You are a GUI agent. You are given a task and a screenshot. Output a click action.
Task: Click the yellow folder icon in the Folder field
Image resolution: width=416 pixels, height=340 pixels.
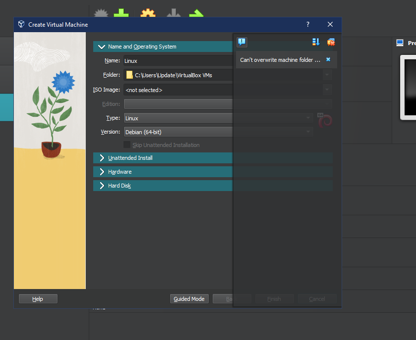(129, 75)
